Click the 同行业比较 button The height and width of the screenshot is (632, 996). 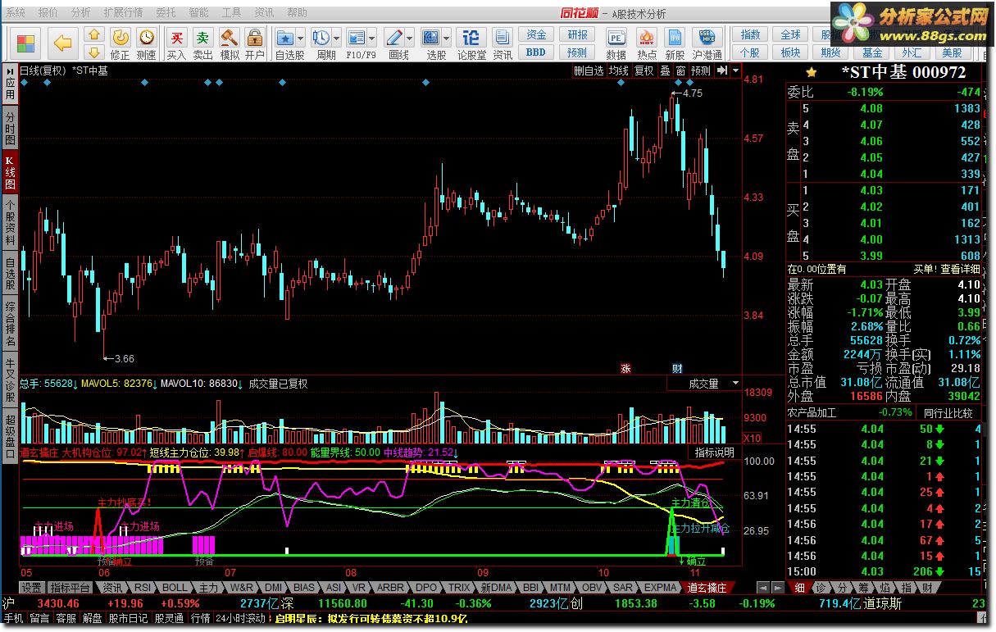(x=948, y=412)
